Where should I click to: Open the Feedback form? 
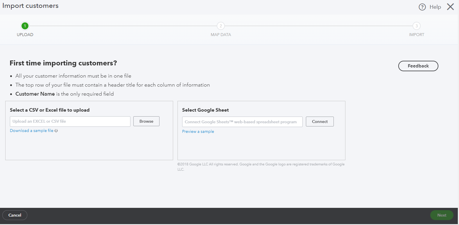[x=418, y=66]
